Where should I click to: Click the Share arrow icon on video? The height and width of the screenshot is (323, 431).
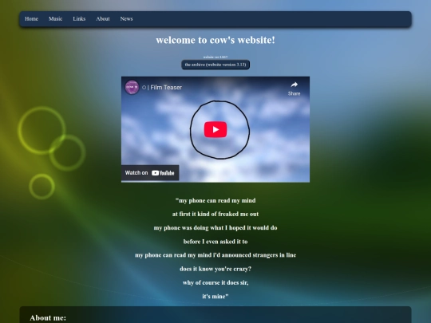click(294, 85)
